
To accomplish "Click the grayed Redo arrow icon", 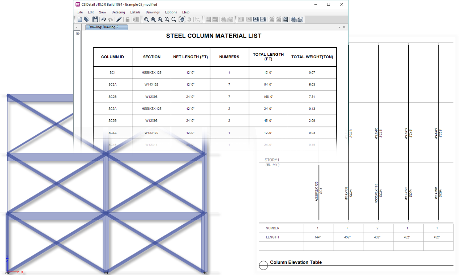I will click(x=110, y=20).
